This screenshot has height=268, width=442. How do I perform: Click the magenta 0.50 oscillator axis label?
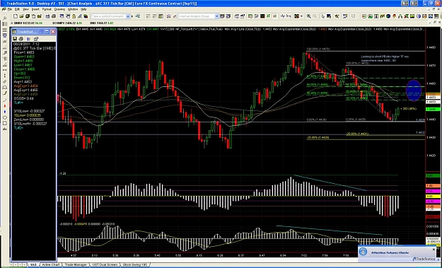434,192
